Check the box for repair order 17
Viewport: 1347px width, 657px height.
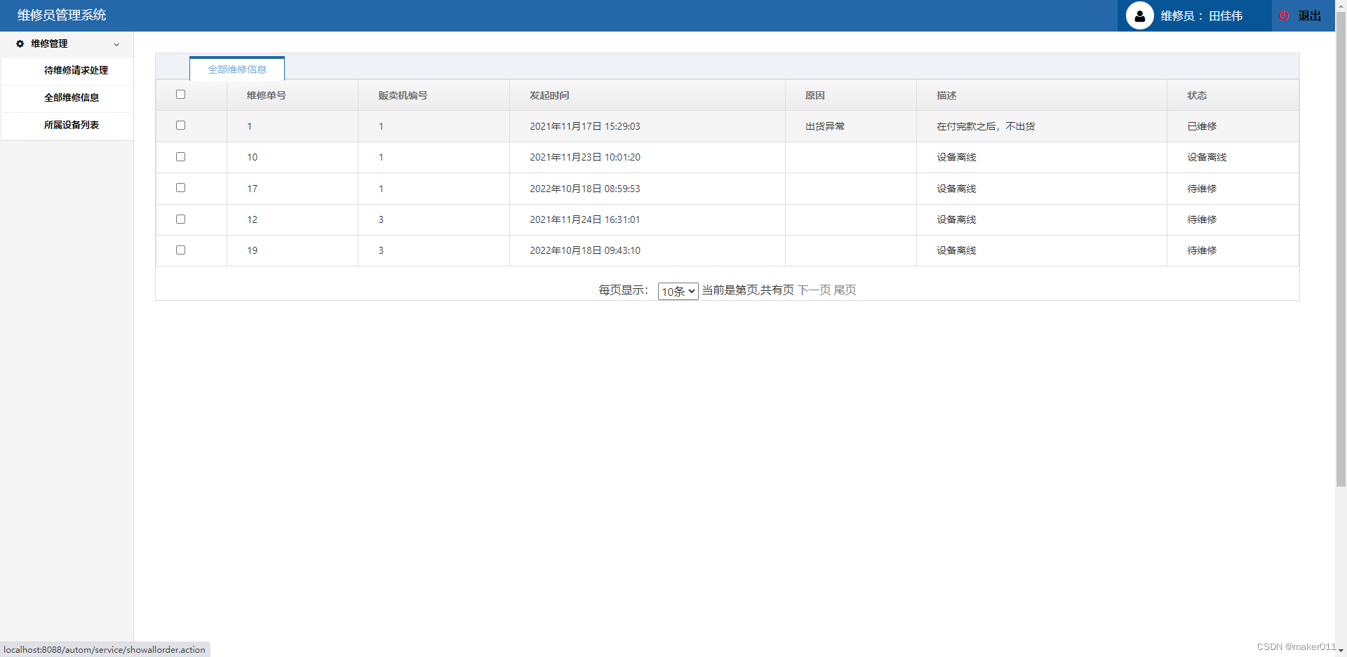tap(180, 188)
